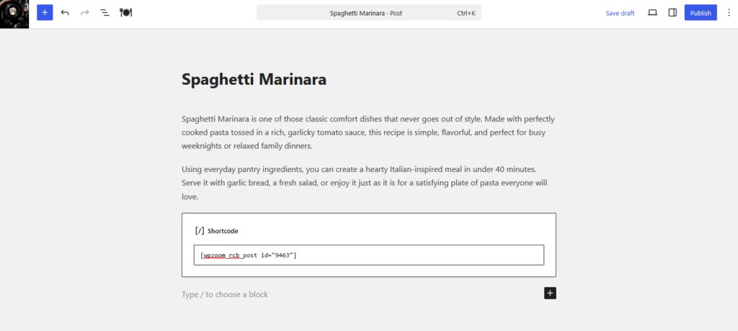Open command palette search bar

369,13
